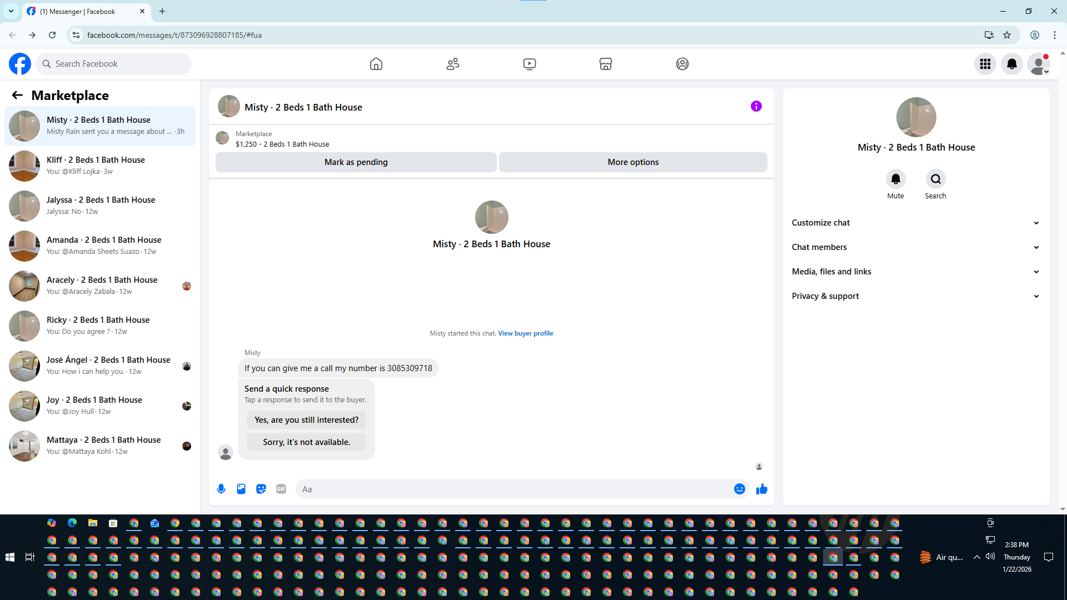The width and height of the screenshot is (1067, 600).
Task: Open the Joy conversation in the list
Action: point(100,406)
